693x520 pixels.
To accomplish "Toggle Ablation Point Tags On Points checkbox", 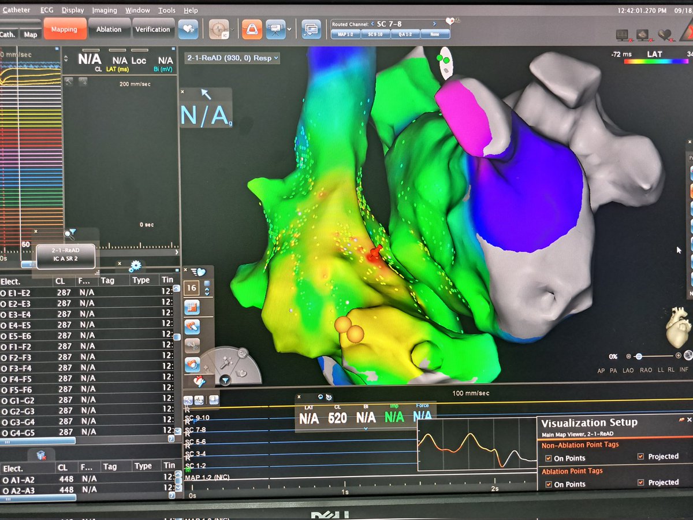I will point(549,484).
